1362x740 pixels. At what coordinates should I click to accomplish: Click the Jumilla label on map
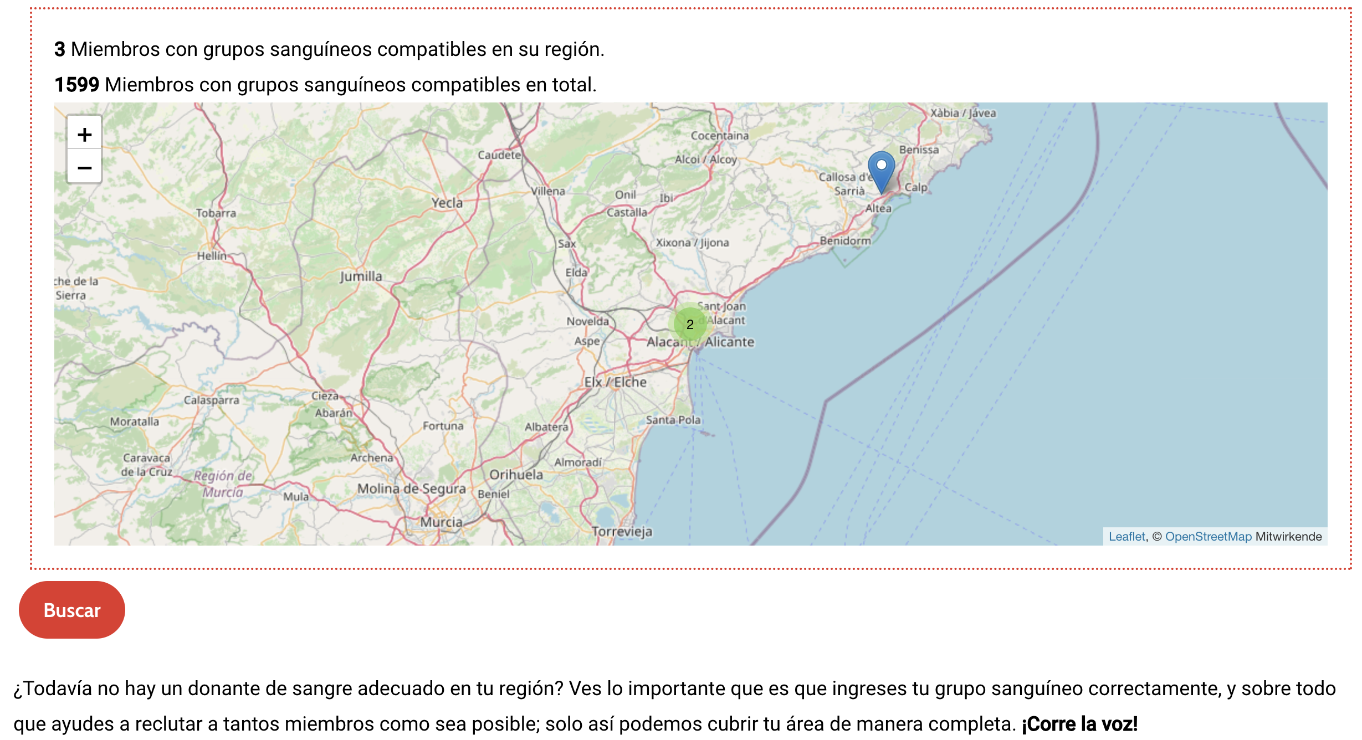[361, 276]
